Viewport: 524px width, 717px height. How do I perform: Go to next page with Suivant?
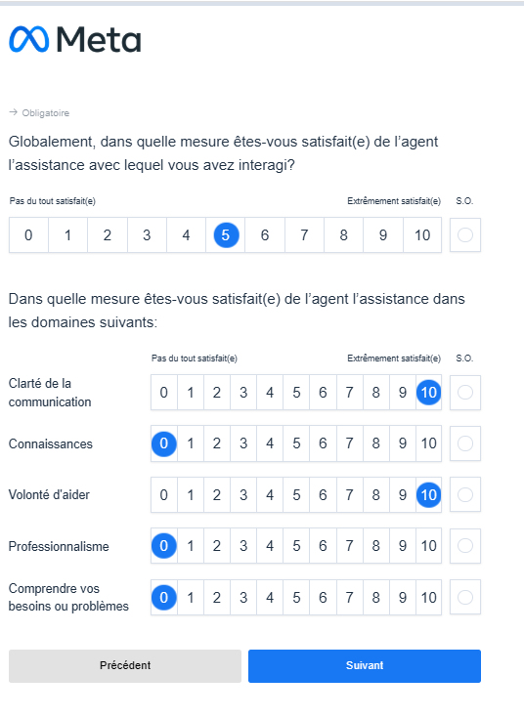click(x=365, y=666)
